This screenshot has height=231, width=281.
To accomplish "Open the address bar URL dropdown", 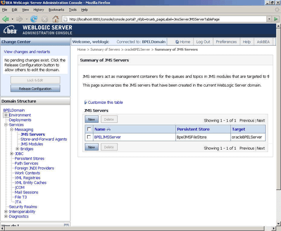I will (x=269, y=19).
